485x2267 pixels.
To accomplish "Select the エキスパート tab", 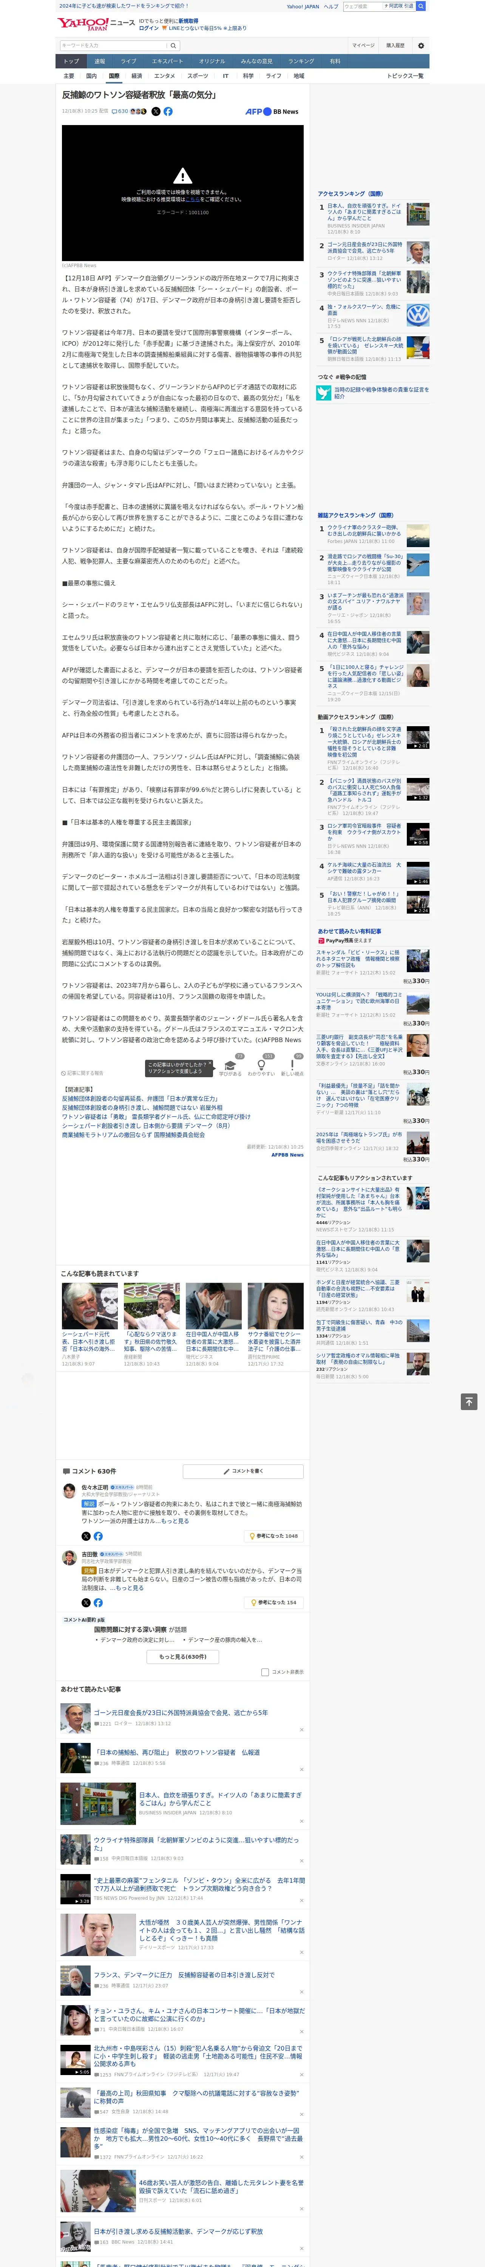I will [x=167, y=62].
